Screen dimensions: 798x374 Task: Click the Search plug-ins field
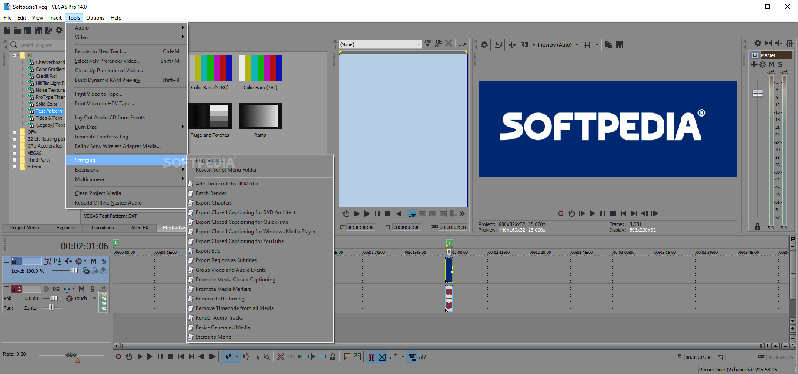click(x=38, y=45)
